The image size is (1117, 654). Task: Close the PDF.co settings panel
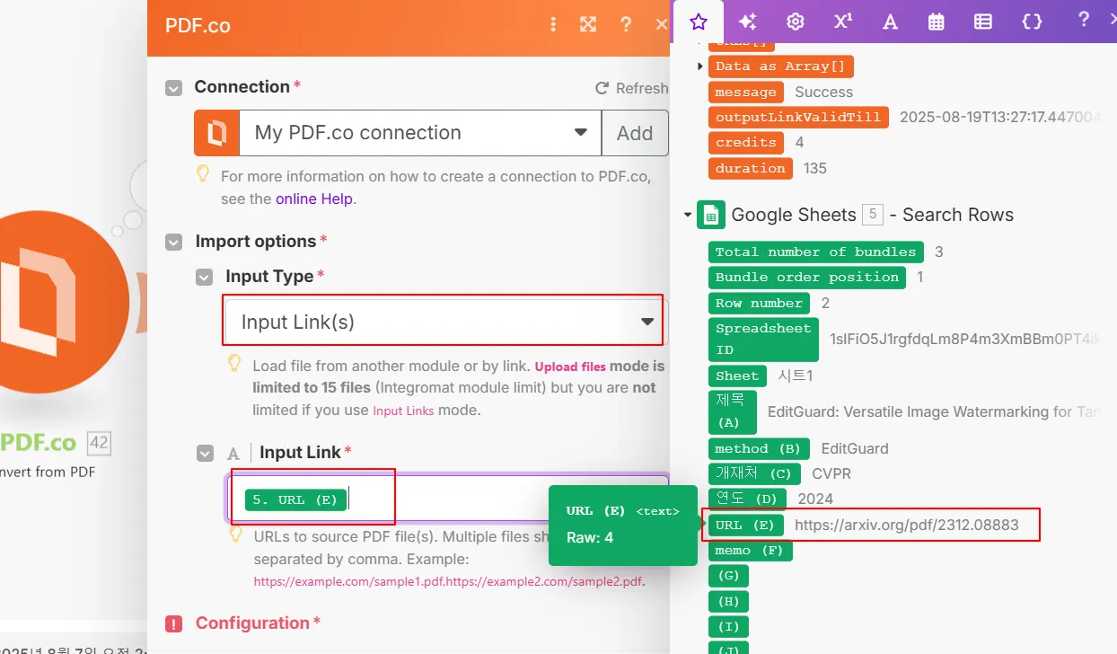(661, 24)
